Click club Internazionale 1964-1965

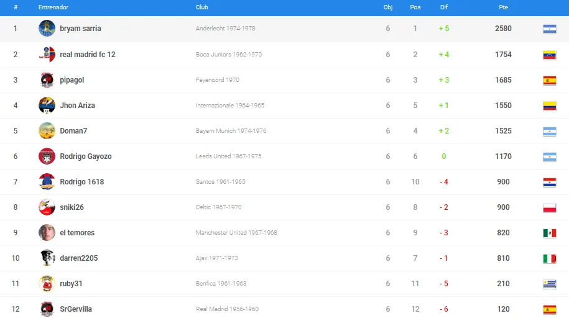230,106
